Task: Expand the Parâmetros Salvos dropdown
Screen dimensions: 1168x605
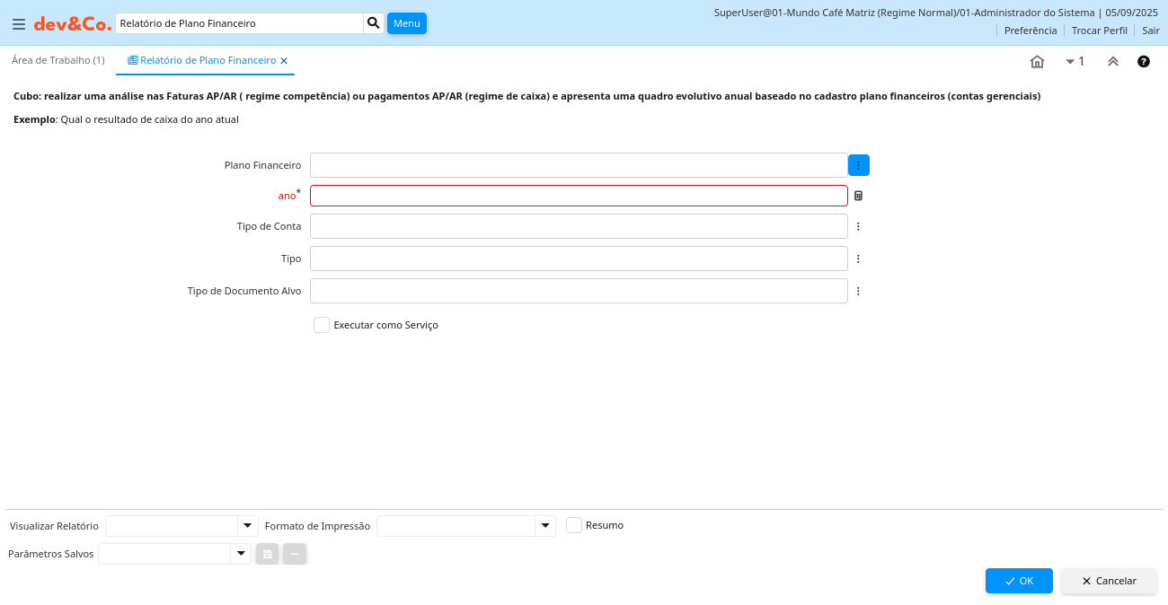Action: [240, 554]
